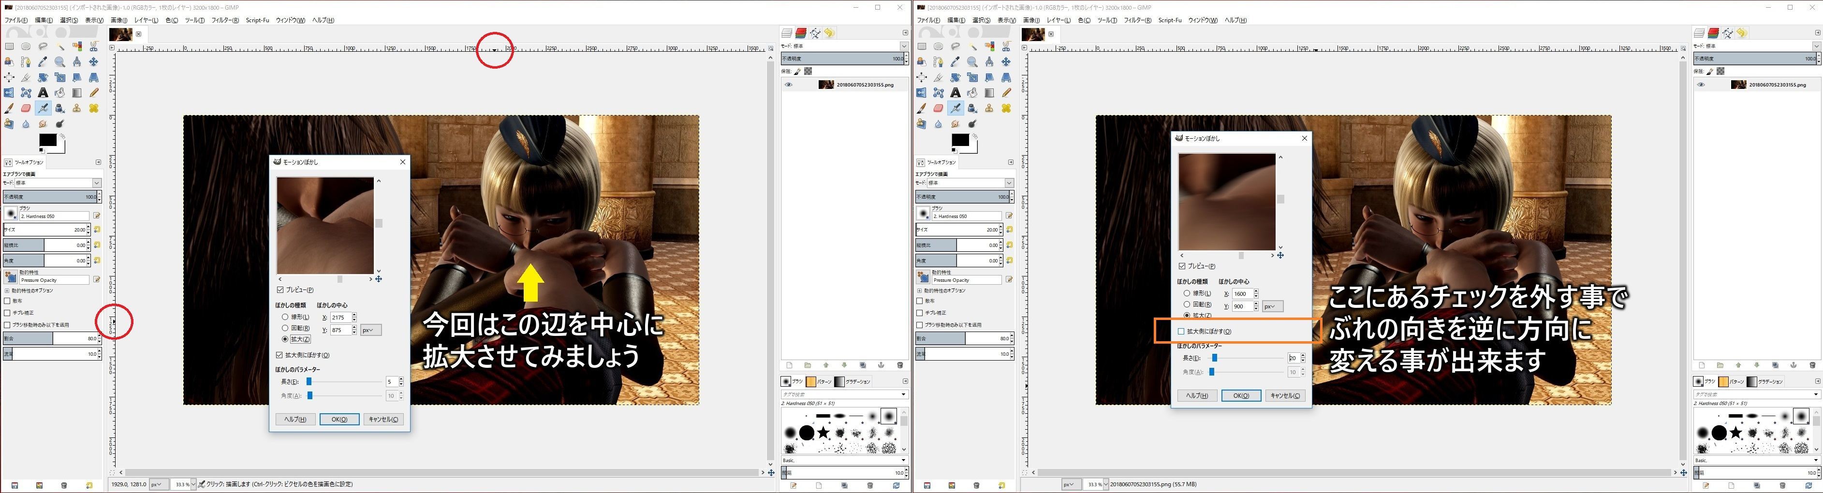This screenshot has width=1823, height=493.
Task: Open px unit dropdown in right blur dialog
Action: 1272,306
